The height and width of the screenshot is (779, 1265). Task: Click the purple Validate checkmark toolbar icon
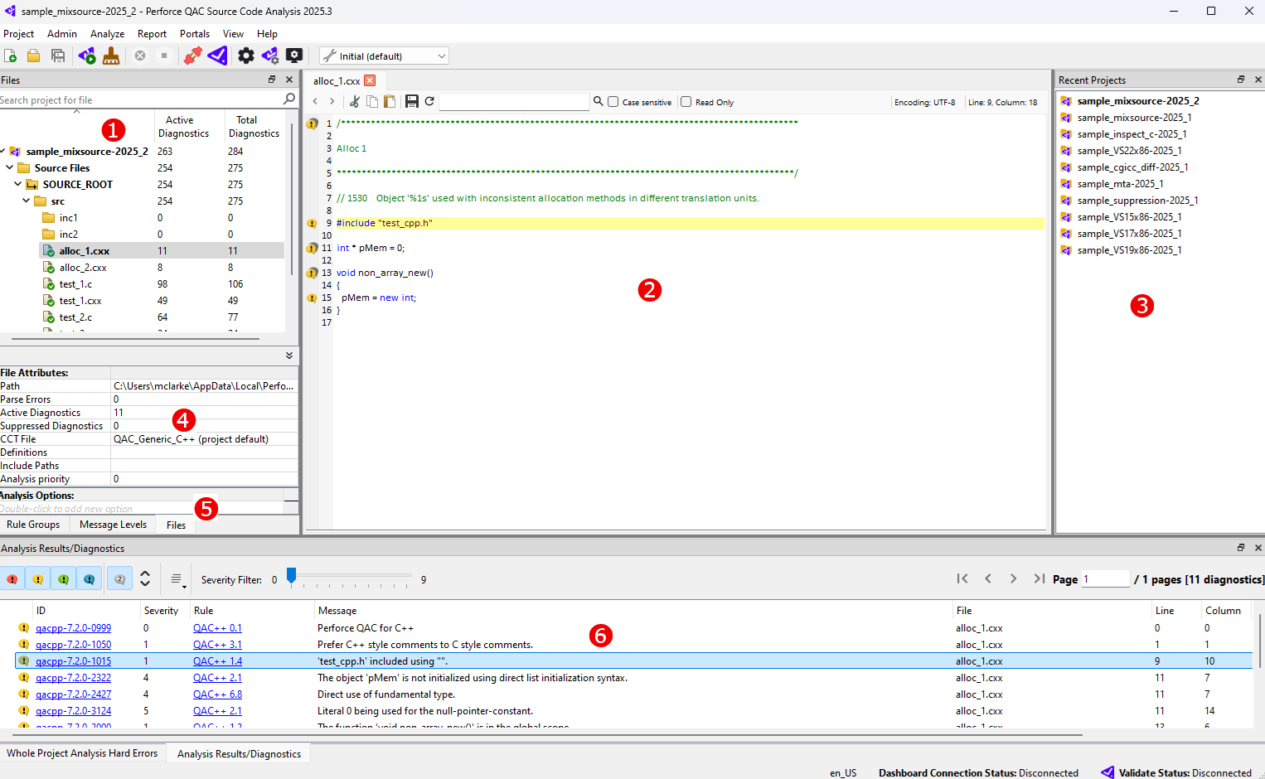click(x=217, y=56)
